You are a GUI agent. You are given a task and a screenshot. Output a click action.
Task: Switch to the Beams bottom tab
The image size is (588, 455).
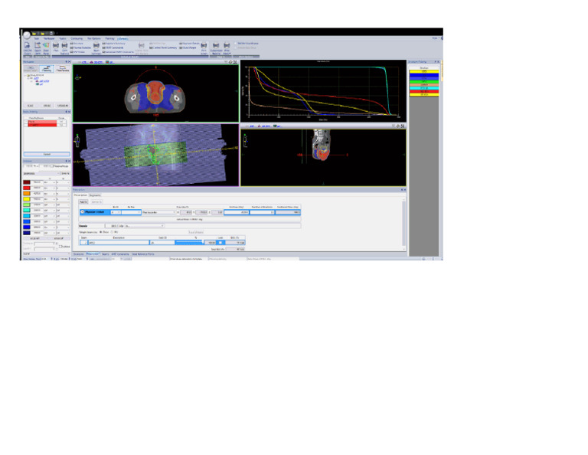click(106, 254)
